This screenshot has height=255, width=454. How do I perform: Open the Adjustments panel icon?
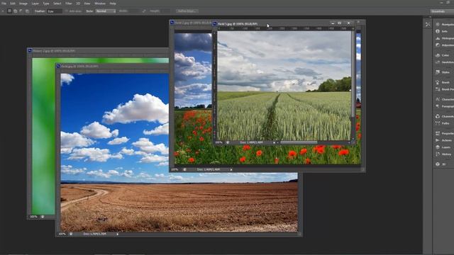click(x=438, y=45)
